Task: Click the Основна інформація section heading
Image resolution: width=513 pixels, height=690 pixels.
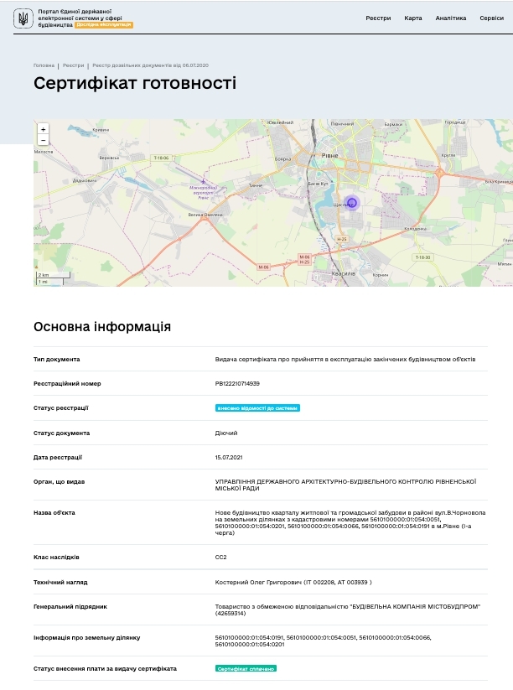Action: pyautogui.click(x=102, y=326)
